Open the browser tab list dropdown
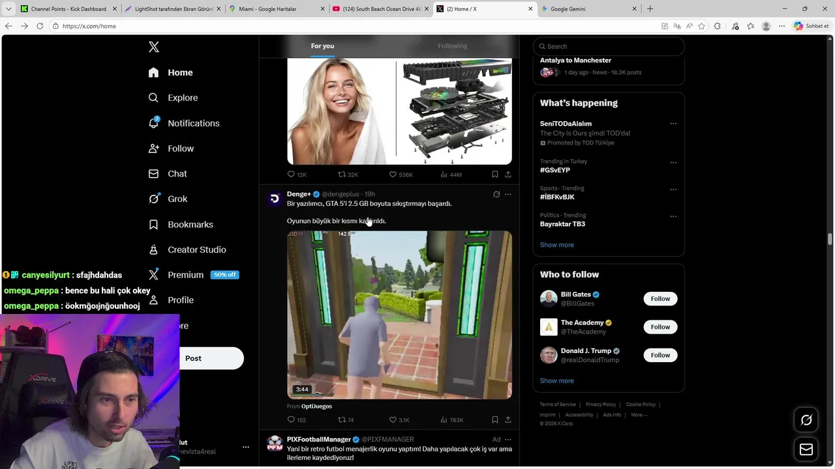The image size is (835, 469). tap(8, 9)
